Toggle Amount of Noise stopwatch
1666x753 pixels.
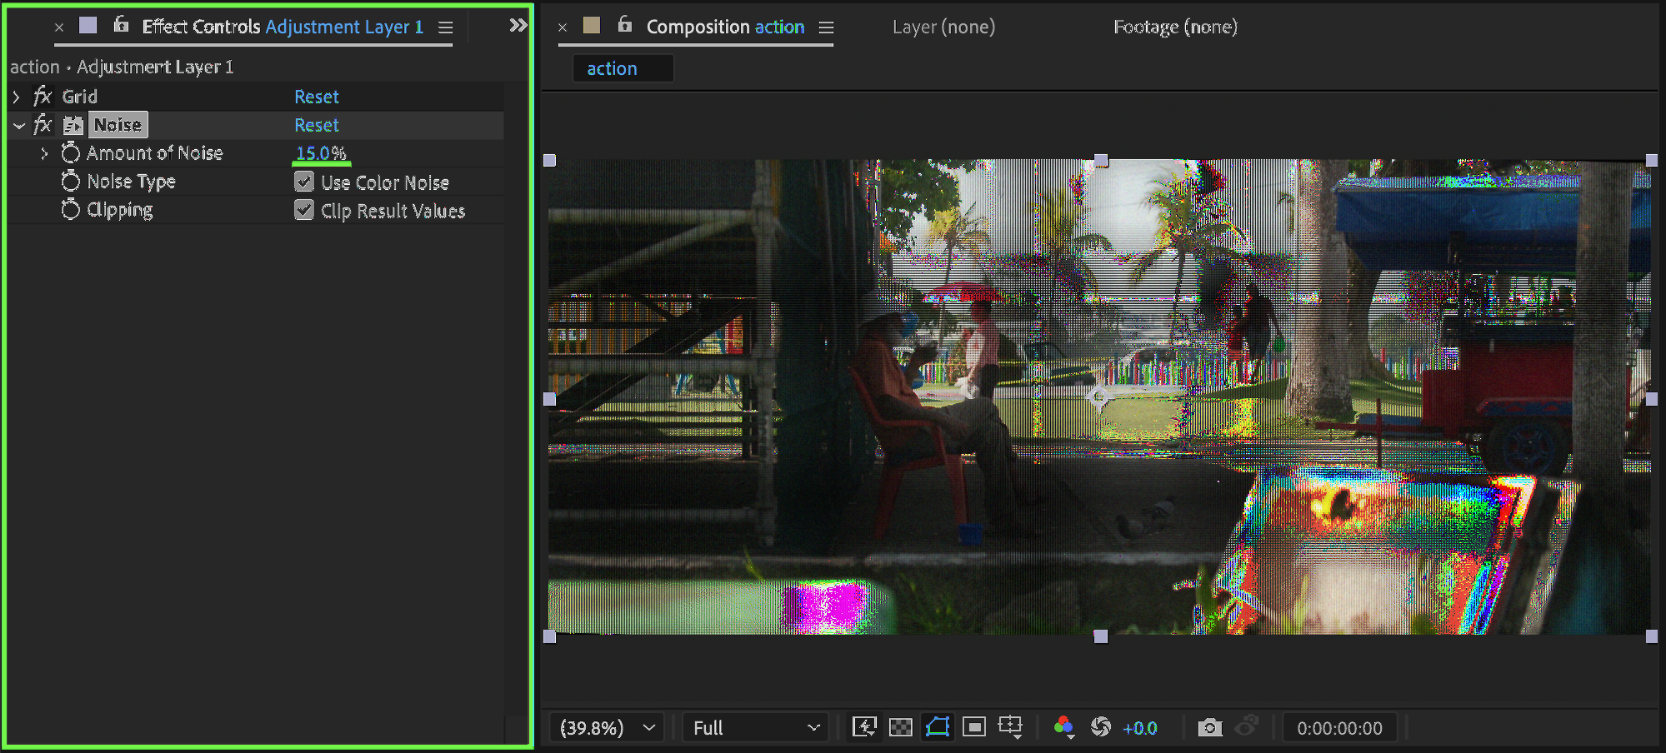[71, 152]
